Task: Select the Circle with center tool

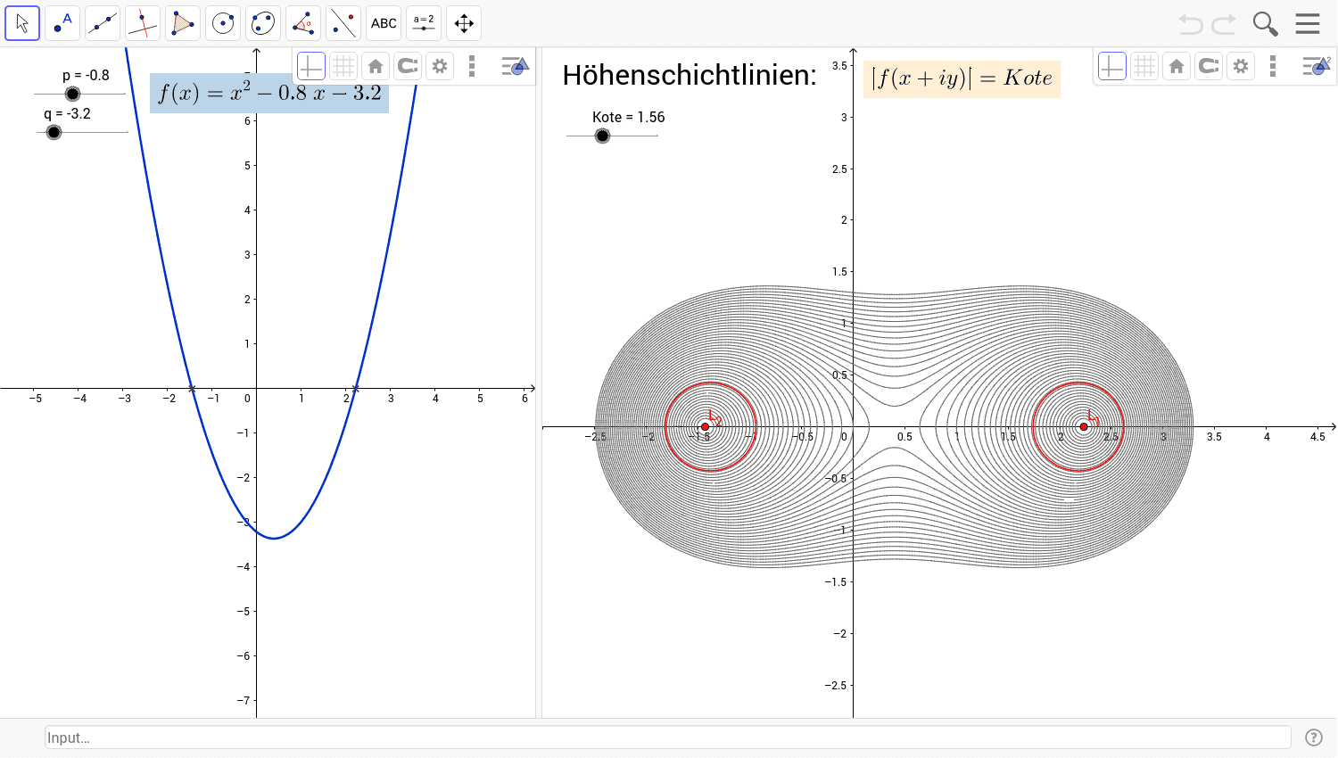Action: coord(223,23)
